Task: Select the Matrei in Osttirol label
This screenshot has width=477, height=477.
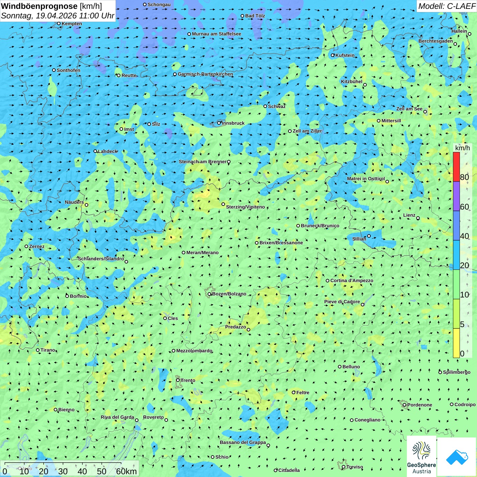Action: [366, 179]
